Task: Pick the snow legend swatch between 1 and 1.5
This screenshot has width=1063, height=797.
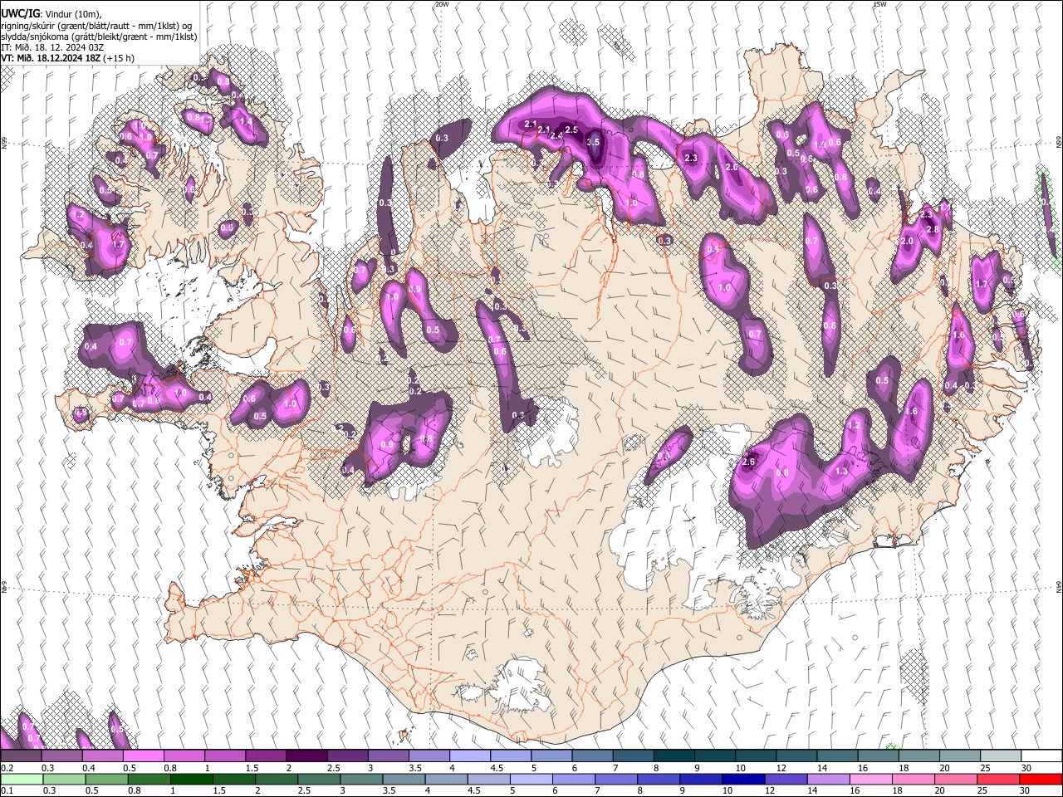Action: (224, 756)
